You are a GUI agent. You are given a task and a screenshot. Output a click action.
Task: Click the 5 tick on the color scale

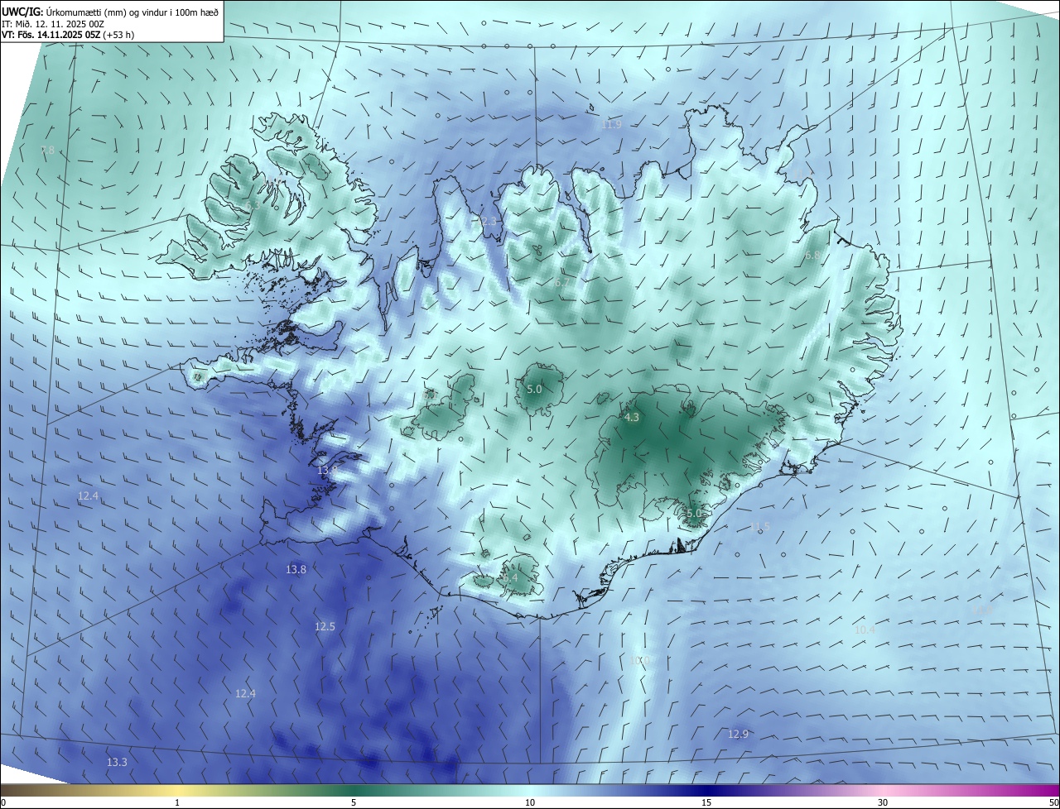point(354,802)
